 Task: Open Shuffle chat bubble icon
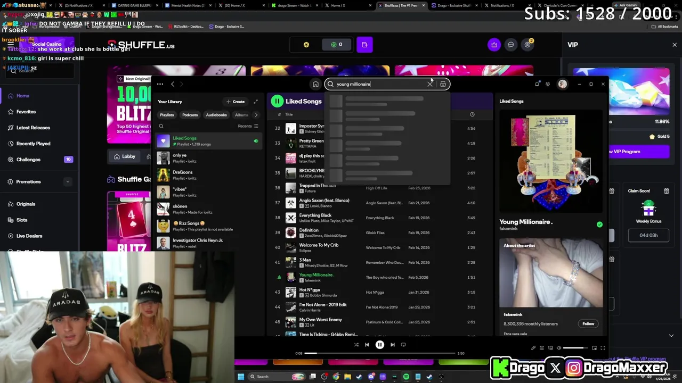point(511,45)
